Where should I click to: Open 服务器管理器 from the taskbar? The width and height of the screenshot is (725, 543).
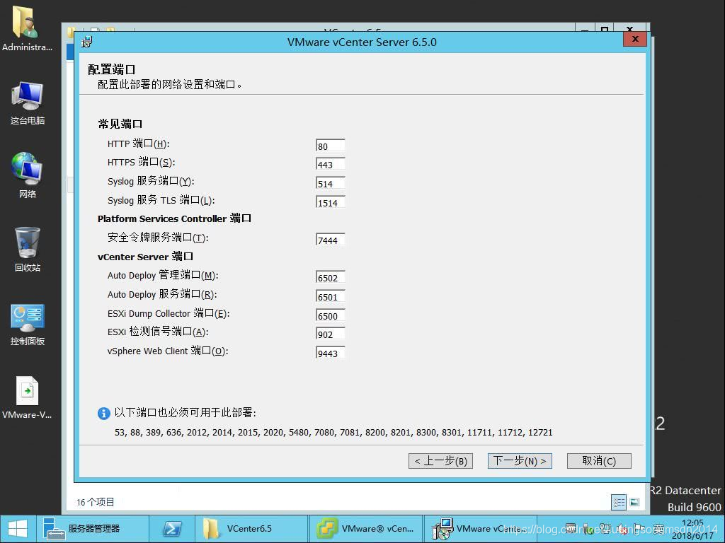93,529
